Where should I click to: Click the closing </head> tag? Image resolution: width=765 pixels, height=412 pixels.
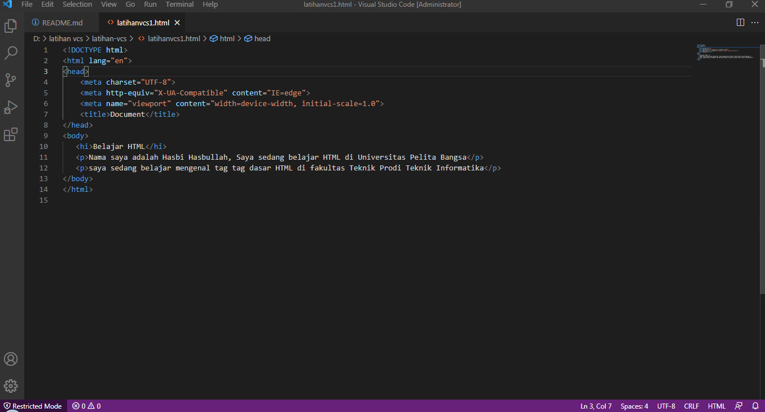78,125
